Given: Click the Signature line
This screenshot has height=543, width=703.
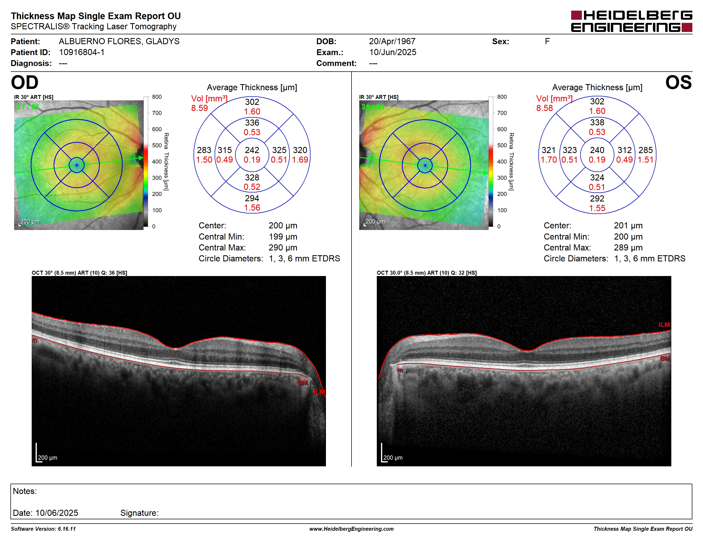Looking at the screenshot, I should (x=139, y=513).
